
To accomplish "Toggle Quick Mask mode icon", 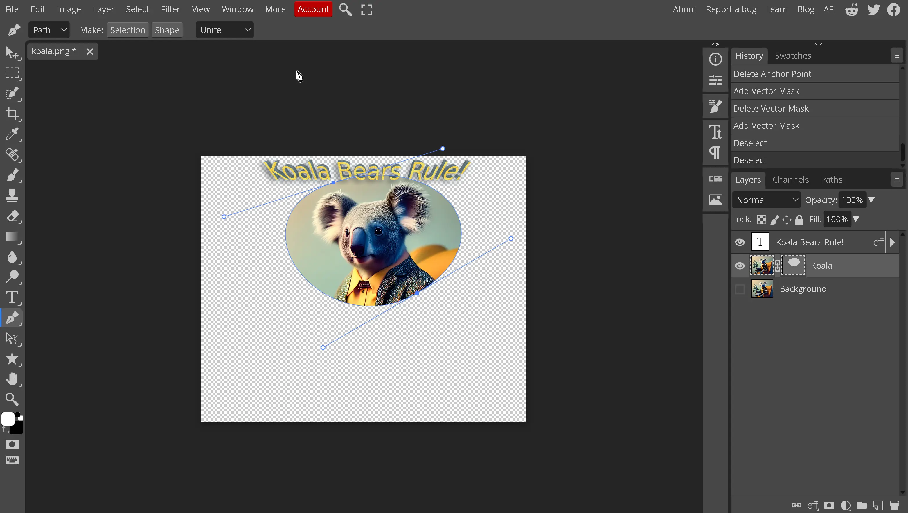I will 12,445.
